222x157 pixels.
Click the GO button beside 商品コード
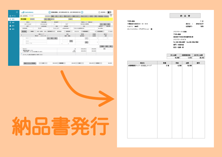tap(48, 38)
